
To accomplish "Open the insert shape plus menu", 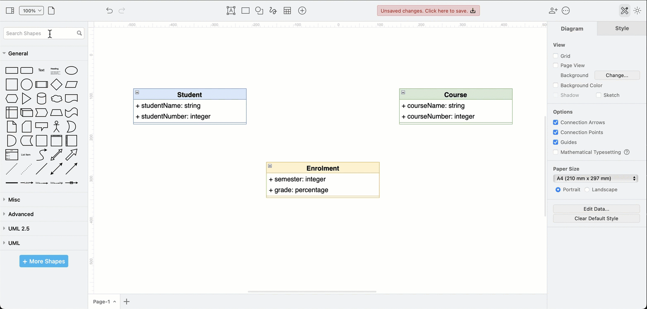I will pyautogui.click(x=302, y=10).
